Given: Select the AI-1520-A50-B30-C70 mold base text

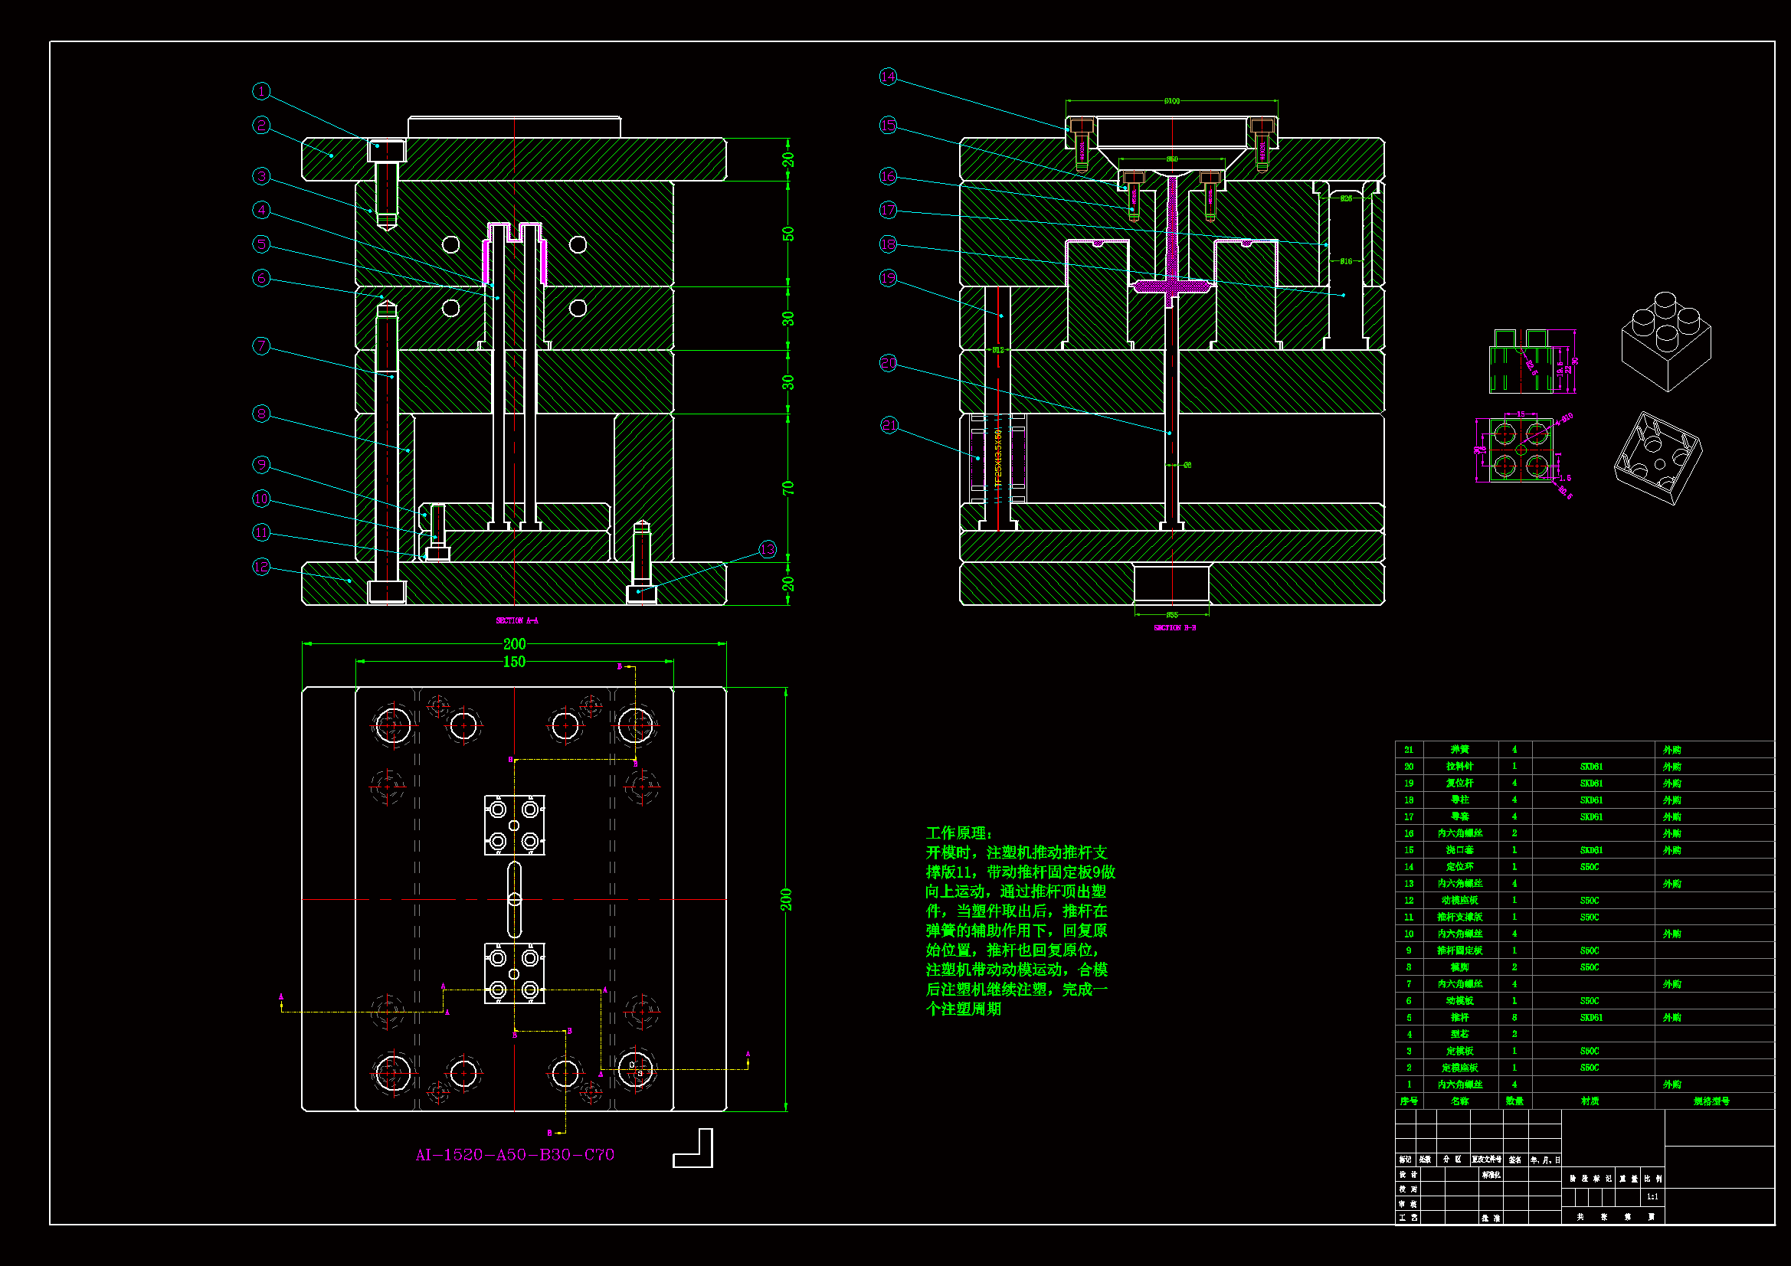Looking at the screenshot, I should pyautogui.click(x=515, y=1154).
